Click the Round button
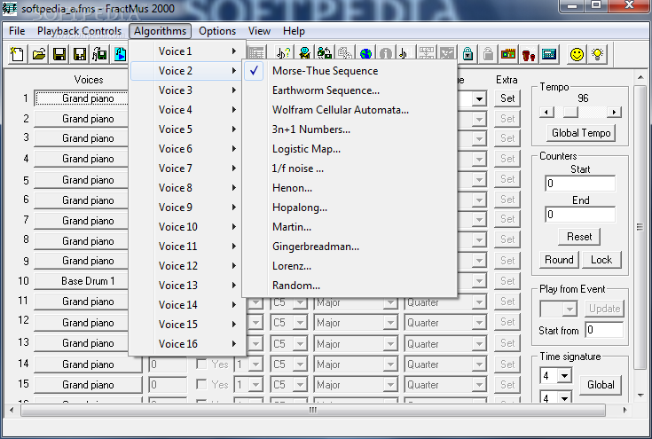 559,260
